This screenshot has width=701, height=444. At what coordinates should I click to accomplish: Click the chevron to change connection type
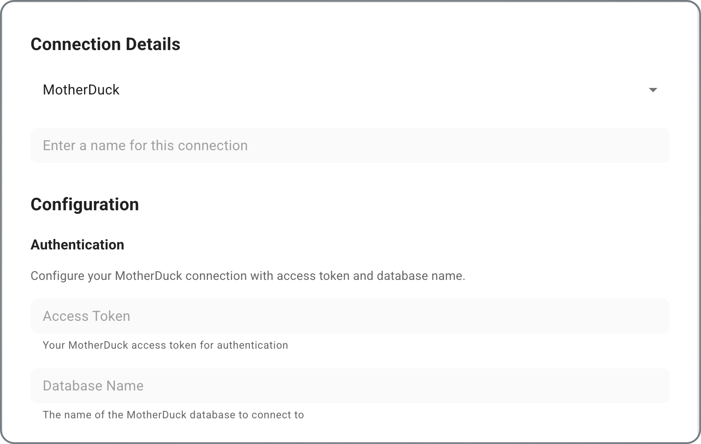pos(654,90)
